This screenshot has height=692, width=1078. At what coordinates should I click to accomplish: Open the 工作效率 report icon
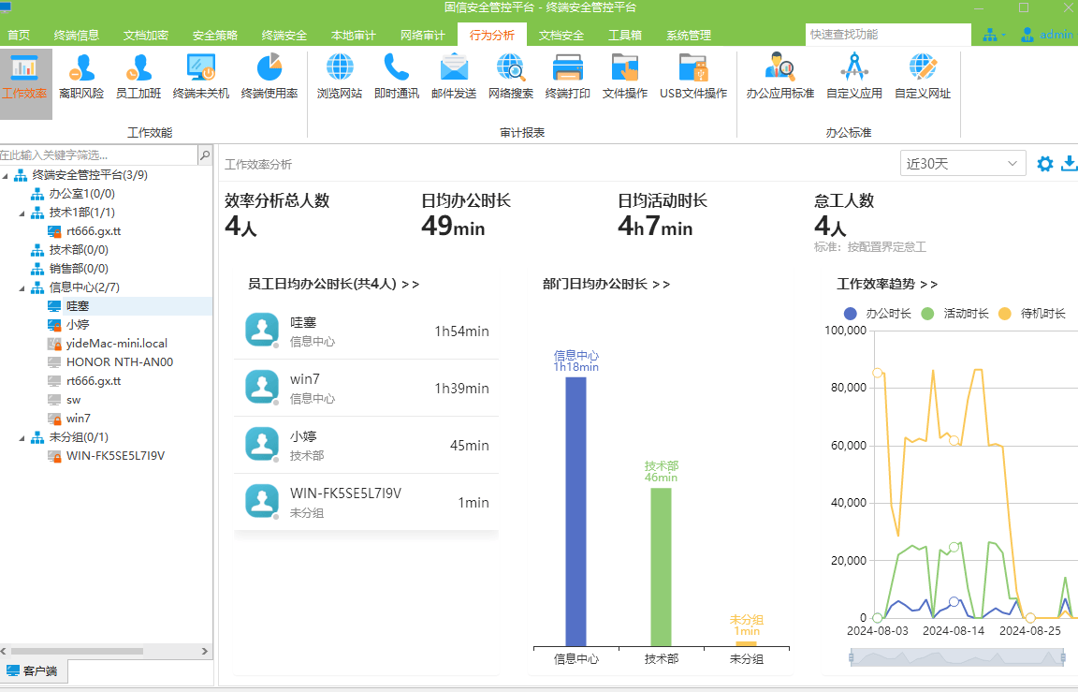click(24, 77)
